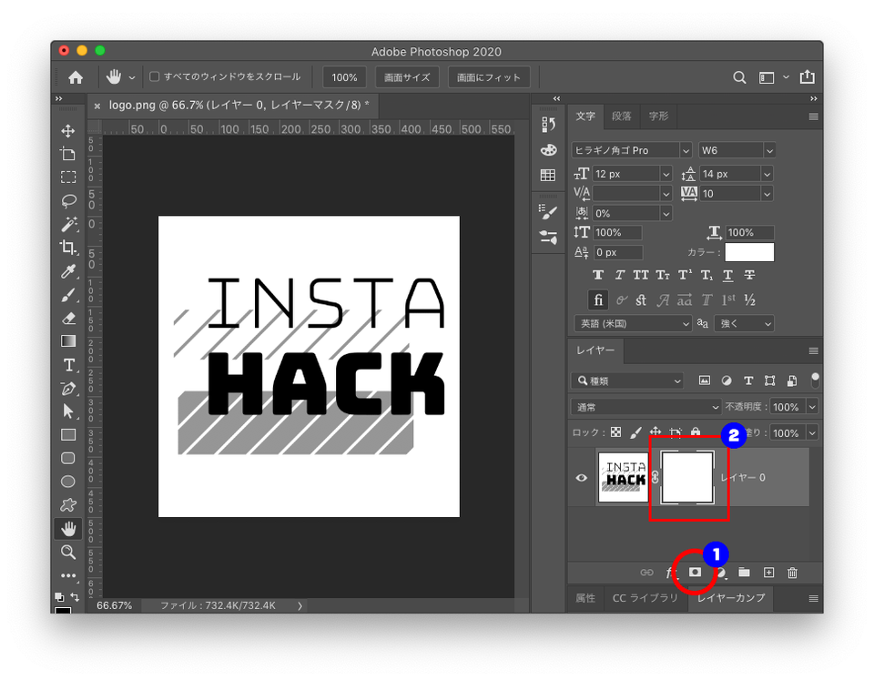Screen dimensions: 874x680
Task: Switch to the 字形 tab
Action: [658, 116]
